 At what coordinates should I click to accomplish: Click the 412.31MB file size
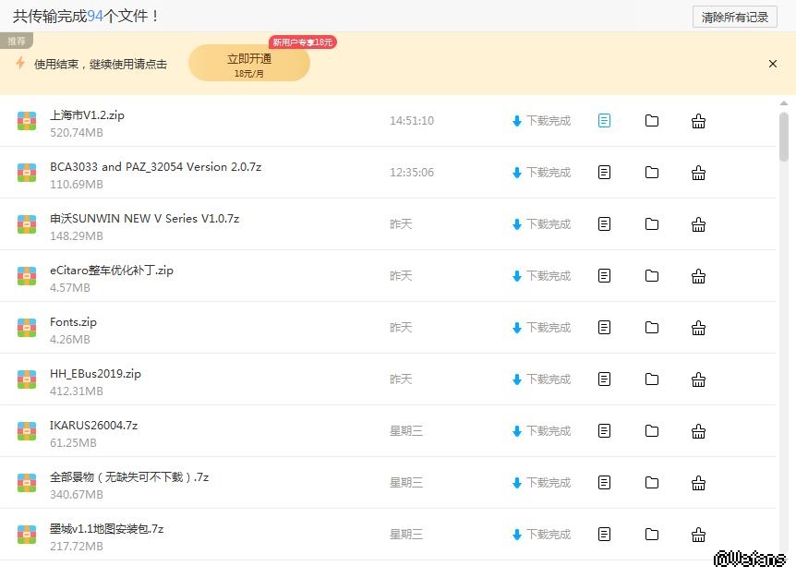pos(77,391)
